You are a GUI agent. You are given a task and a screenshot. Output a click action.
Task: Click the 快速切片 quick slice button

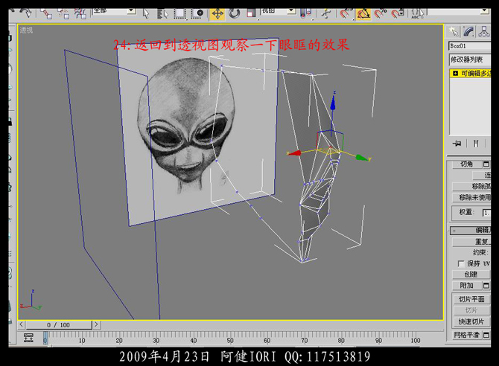[x=471, y=322]
